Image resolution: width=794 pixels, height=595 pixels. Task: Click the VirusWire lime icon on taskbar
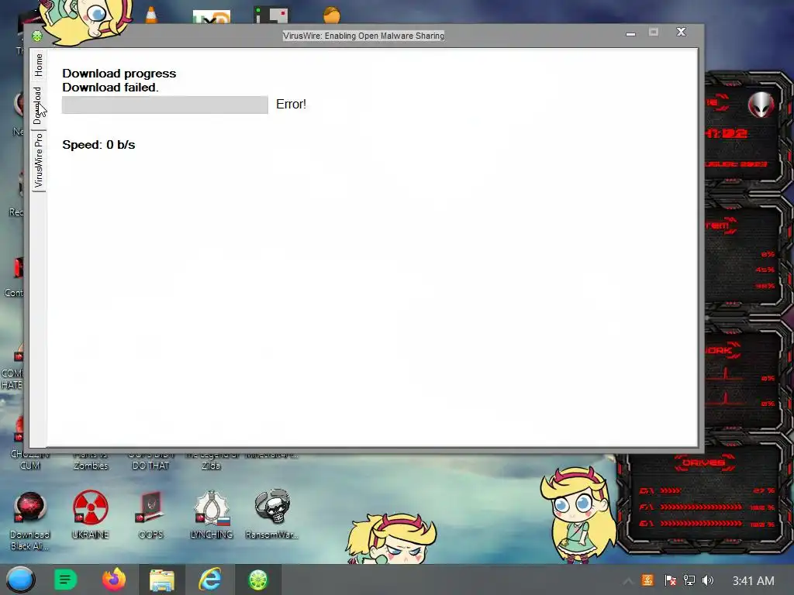click(x=257, y=580)
